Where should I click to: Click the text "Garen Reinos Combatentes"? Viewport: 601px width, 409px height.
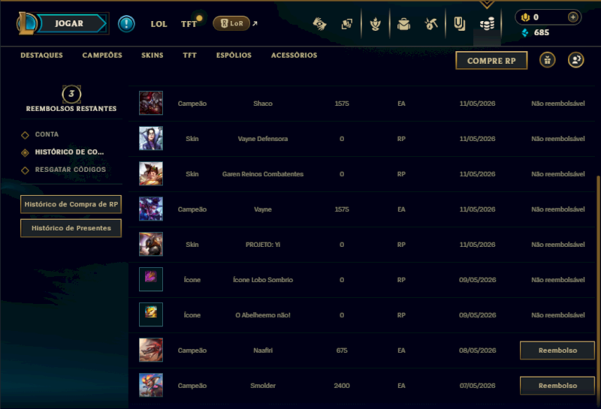(263, 174)
